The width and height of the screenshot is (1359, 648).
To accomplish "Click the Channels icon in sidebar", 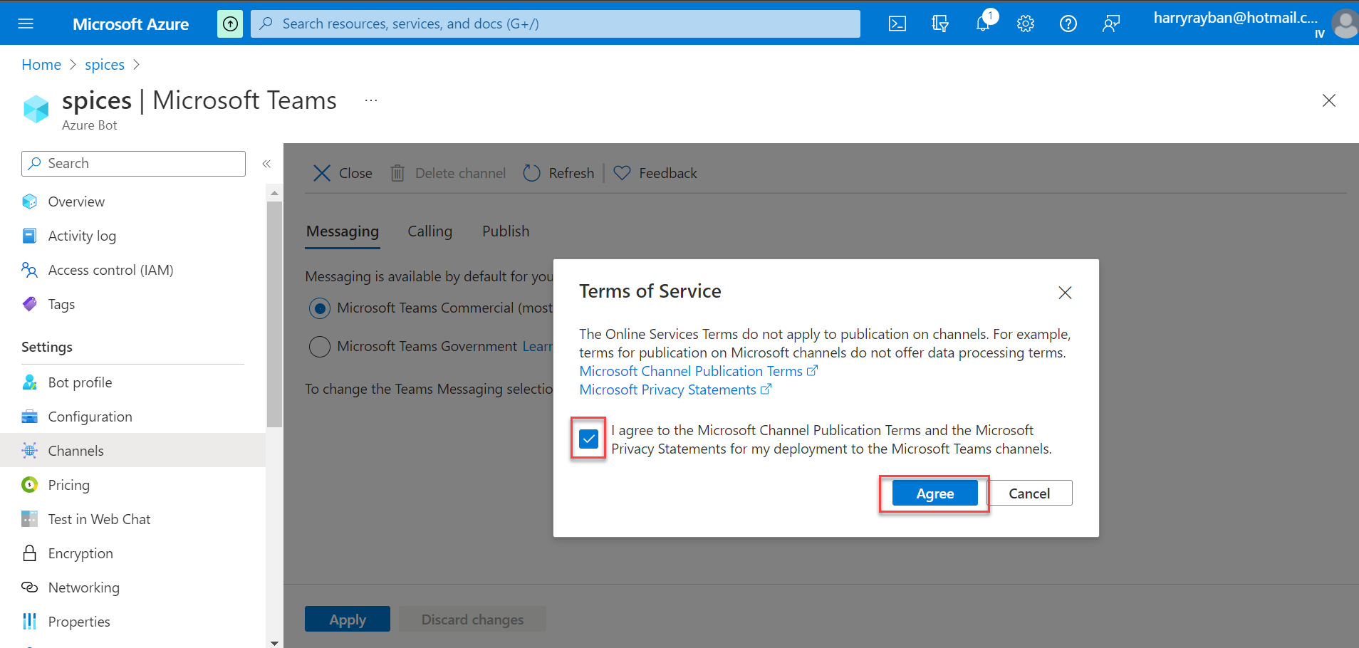I will [29, 451].
